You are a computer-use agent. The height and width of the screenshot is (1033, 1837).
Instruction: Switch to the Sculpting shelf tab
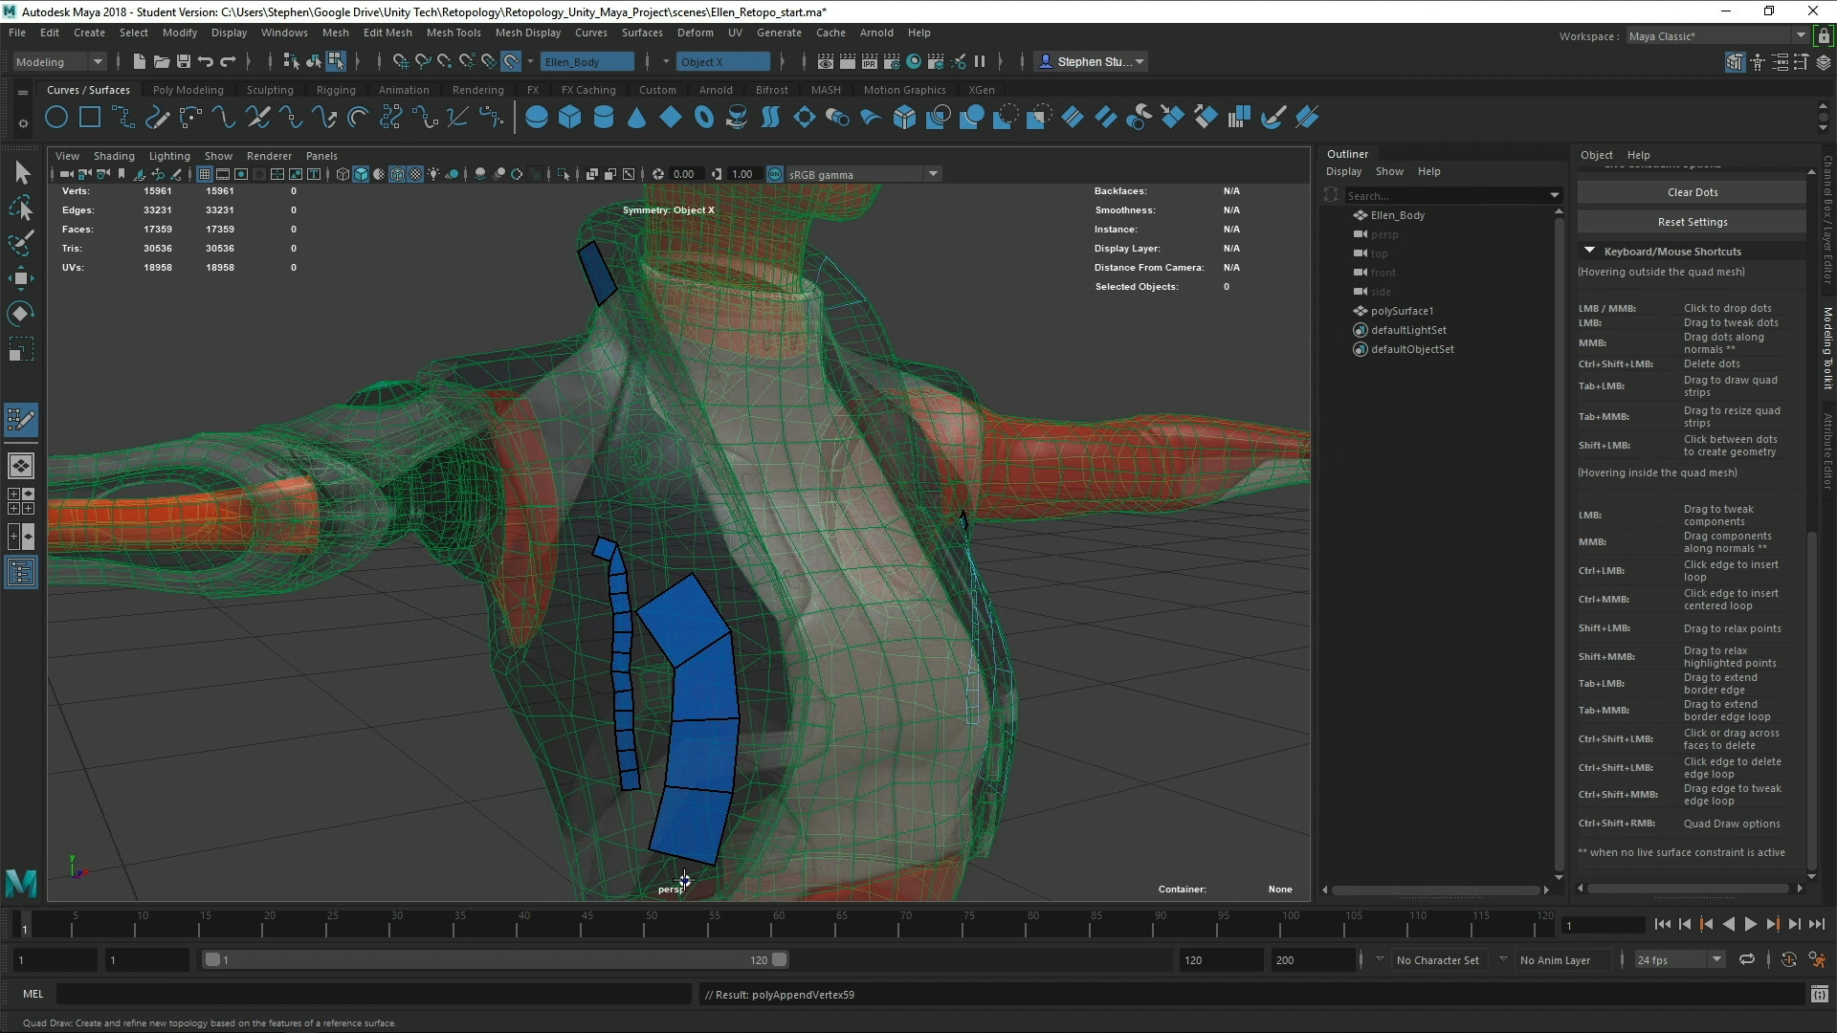[270, 89]
